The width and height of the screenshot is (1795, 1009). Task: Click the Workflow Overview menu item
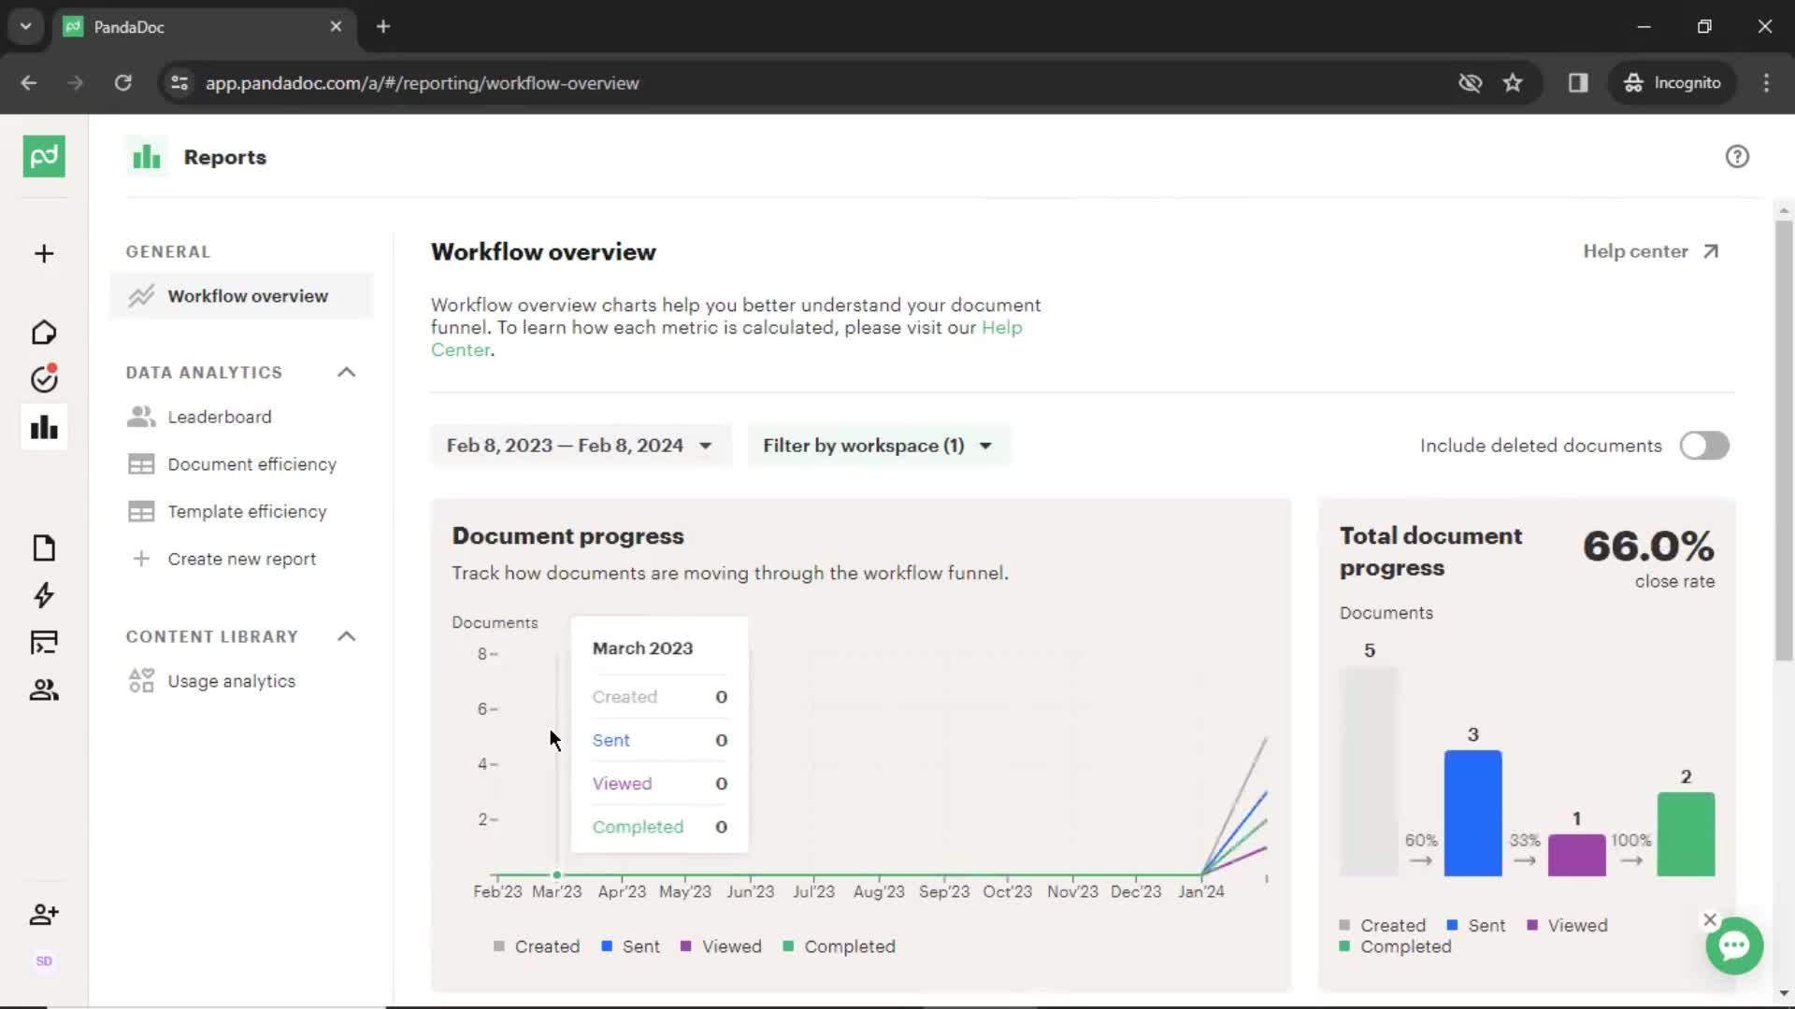coord(248,295)
